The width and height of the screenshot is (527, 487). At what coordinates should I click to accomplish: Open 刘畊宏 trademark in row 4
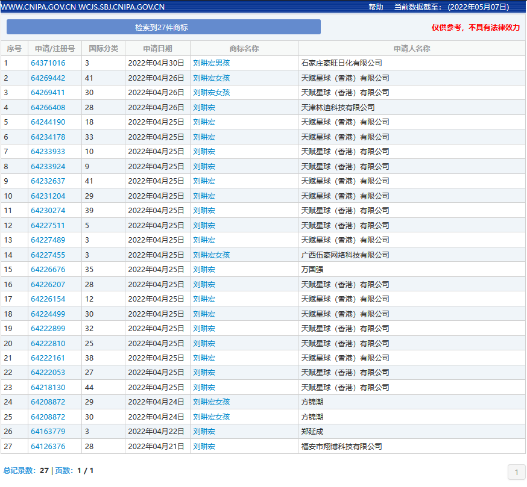(204, 108)
